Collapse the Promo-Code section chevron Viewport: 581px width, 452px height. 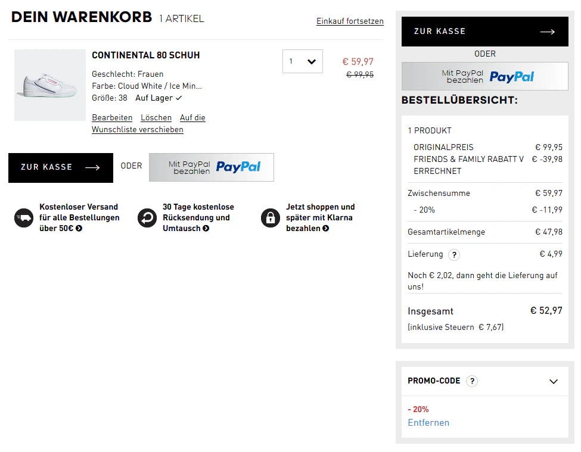pyautogui.click(x=553, y=381)
